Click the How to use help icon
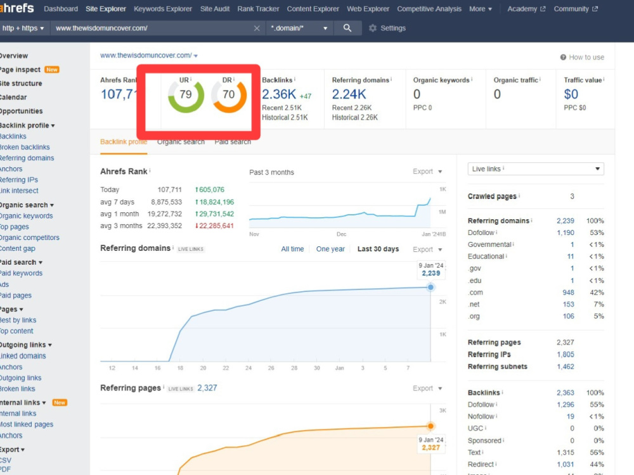634x475 pixels. coord(563,58)
